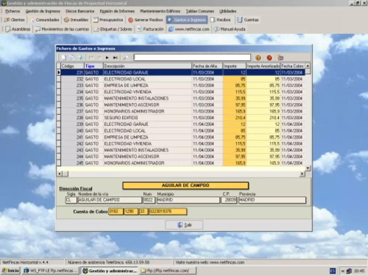Switch to WS_FTP LE taskbar window

pyautogui.click(x=51, y=270)
